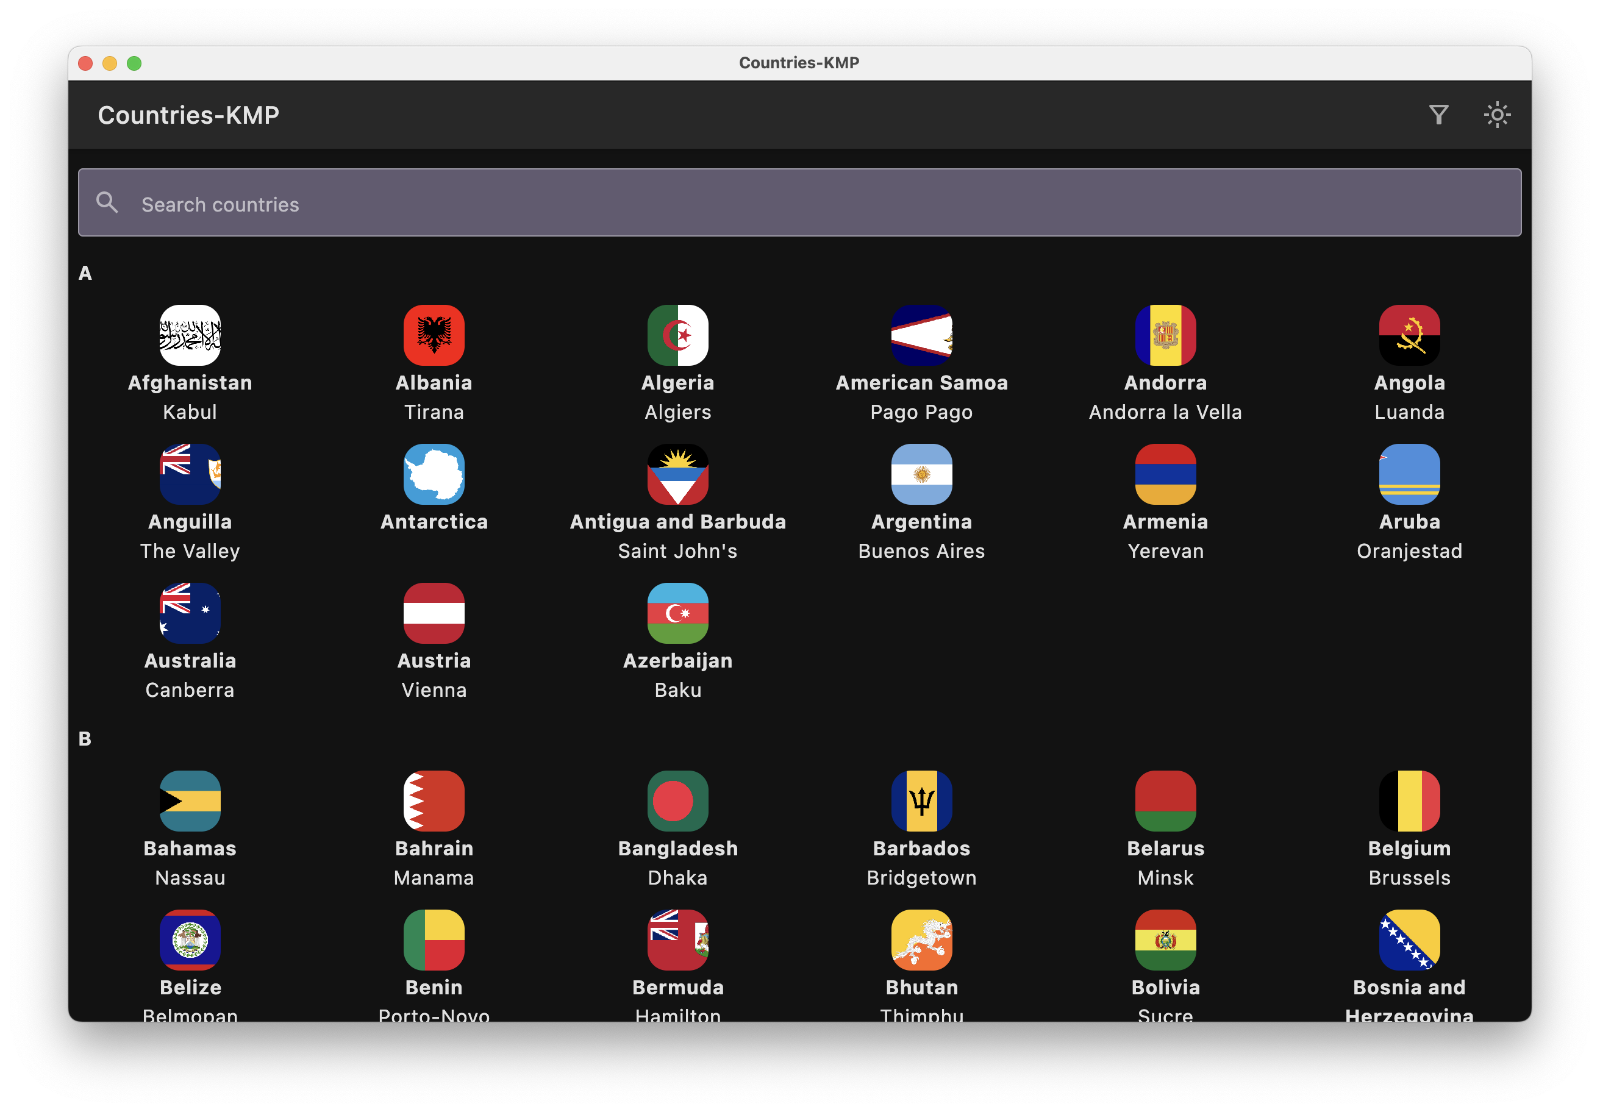Click the 'Dhaka' capital text
Viewport: 1600px width, 1112px height.
[x=678, y=879]
